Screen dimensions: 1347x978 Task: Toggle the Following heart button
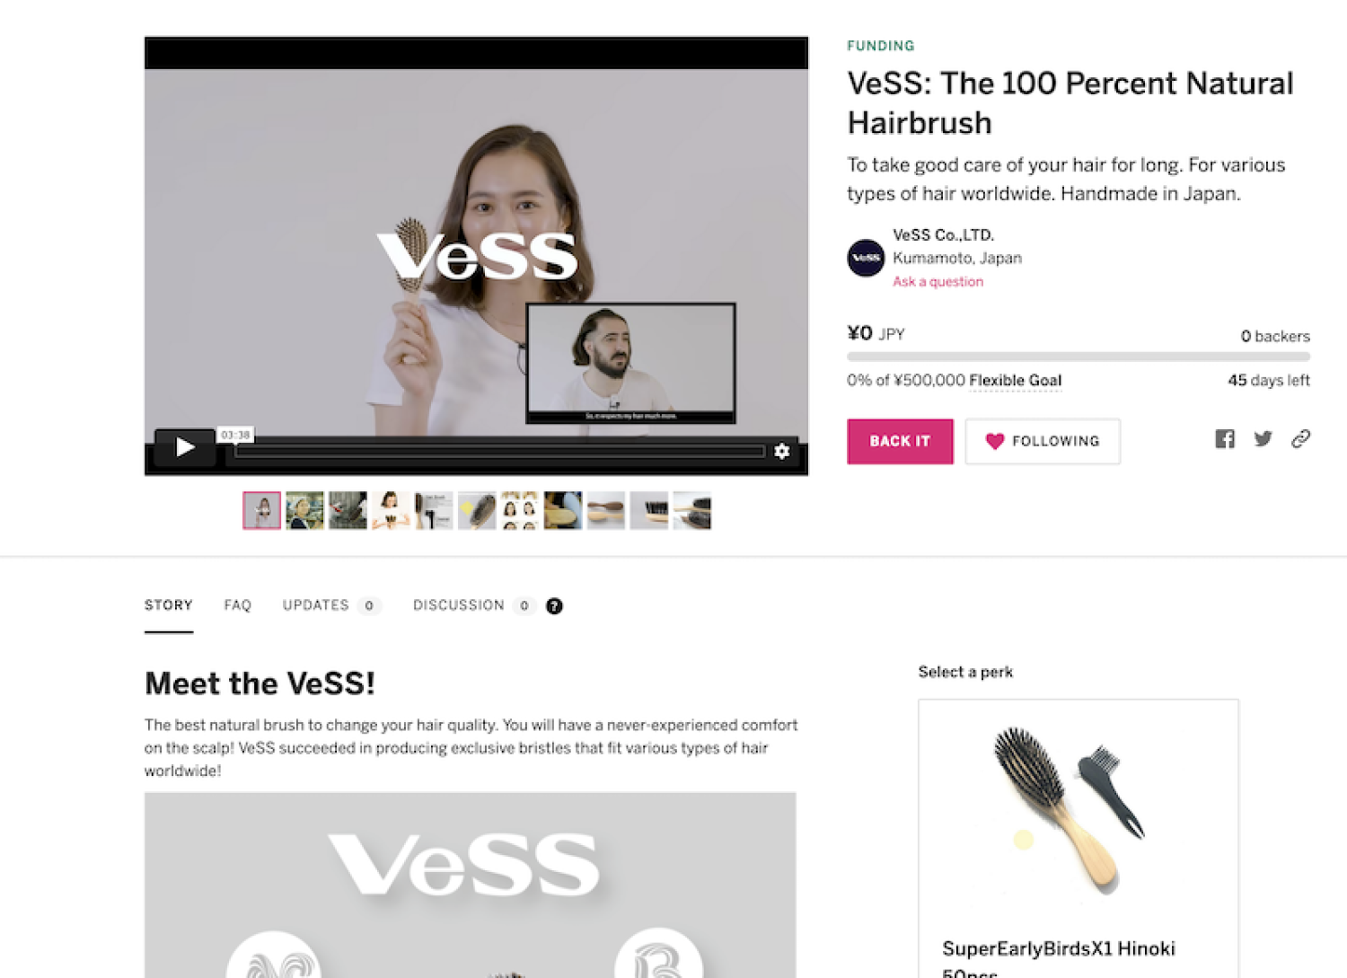pyautogui.click(x=1043, y=441)
